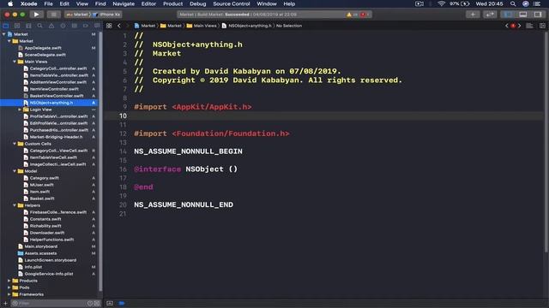This screenshot has width=549, height=308.
Task: Open the Breakpoint navigator
Action: [86, 26]
